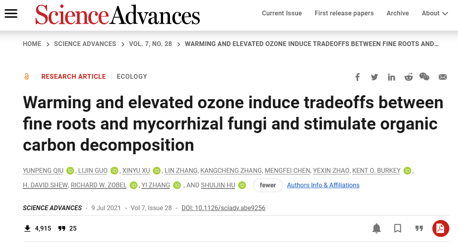Share article on Facebook
The width and height of the screenshot is (458, 244).
(357, 77)
